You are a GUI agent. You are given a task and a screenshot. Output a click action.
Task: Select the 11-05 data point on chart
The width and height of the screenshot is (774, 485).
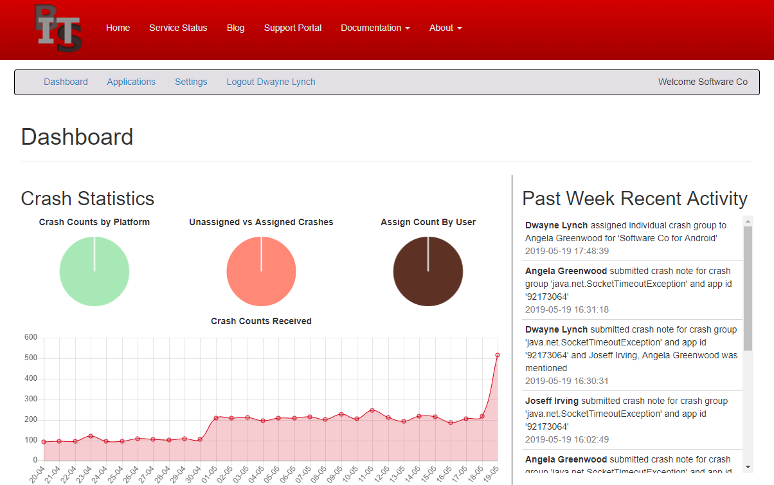pos(372,410)
